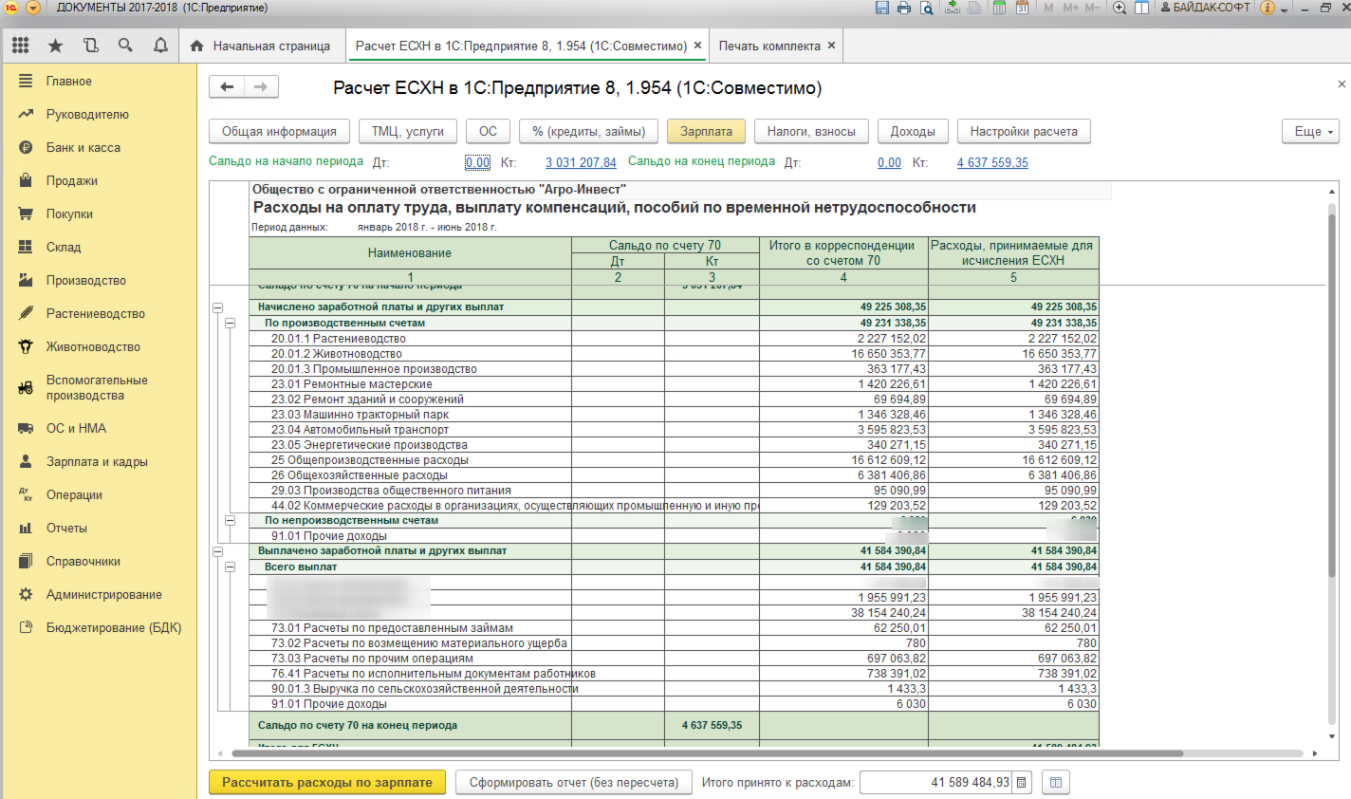Open History scroll icon

coord(90,46)
